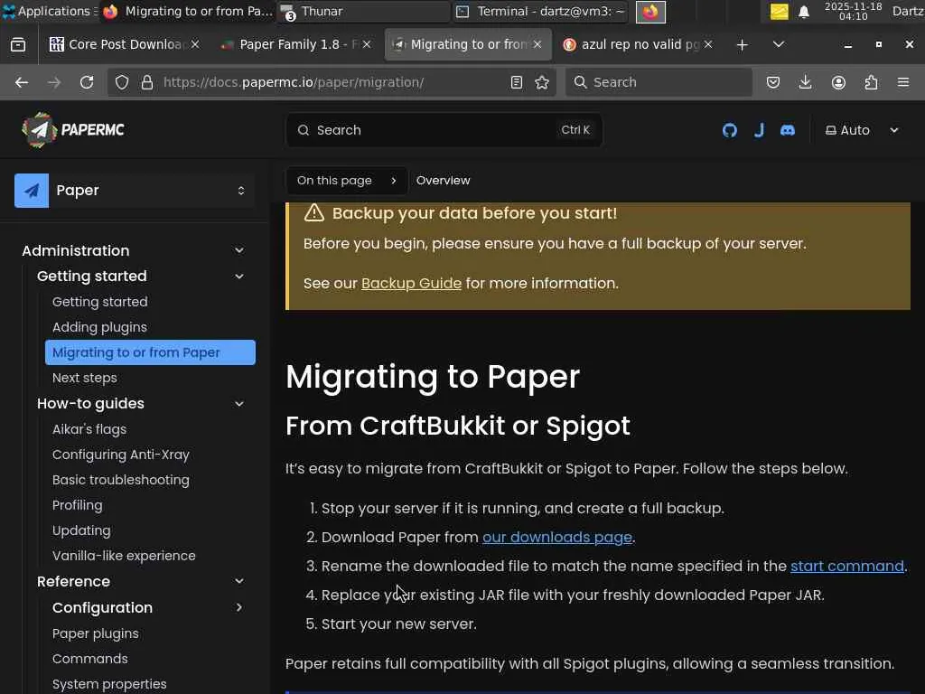Close the Paper Family 1.8 tab
Viewport: 925px width, 694px height.
click(x=367, y=44)
